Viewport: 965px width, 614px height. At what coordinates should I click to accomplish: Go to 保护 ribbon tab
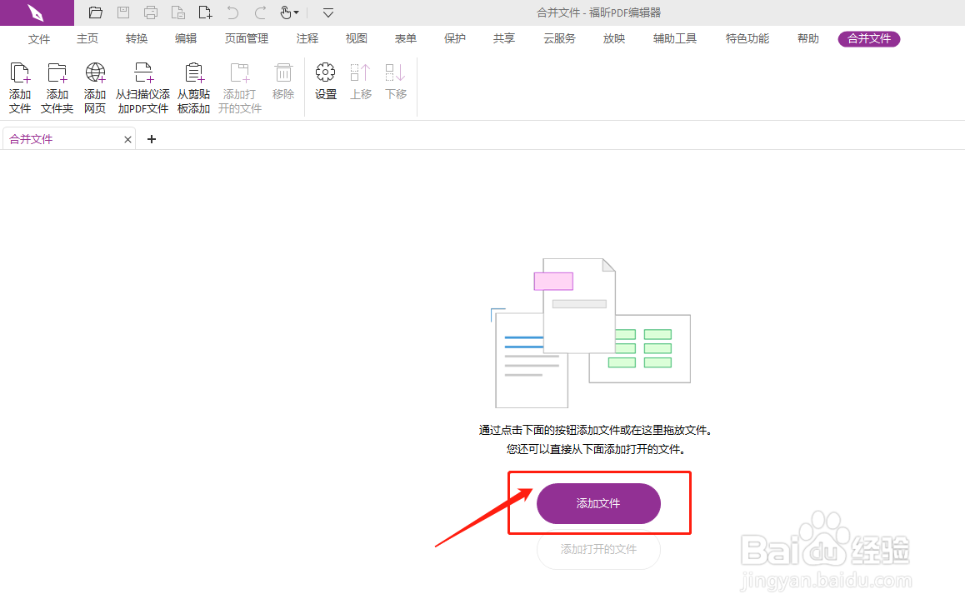pyautogui.click(x=455, y=39)
